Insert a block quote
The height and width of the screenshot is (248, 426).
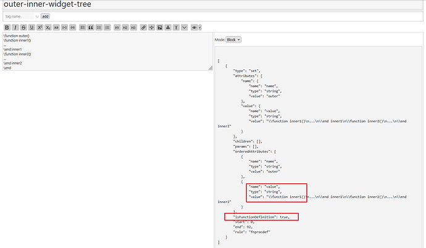pyautogui.click(x=91, y=28)
